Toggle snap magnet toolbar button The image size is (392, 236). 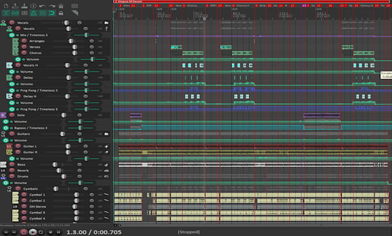tap(51, 13)
